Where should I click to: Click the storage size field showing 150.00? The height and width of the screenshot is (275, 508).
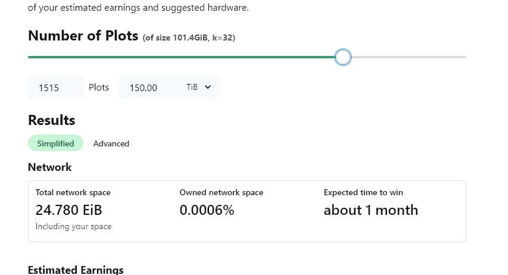tap(149, 87)
